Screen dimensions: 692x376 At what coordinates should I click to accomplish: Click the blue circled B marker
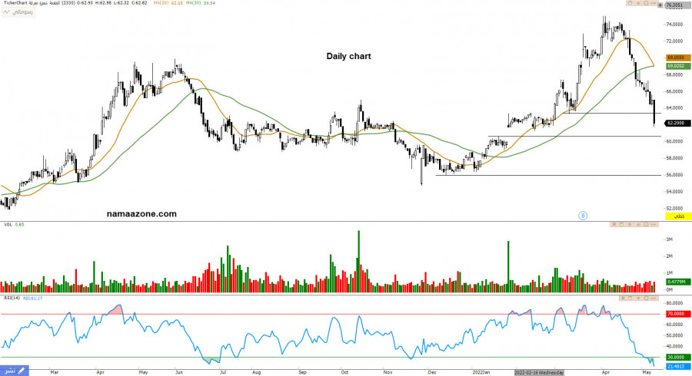click(583, 216)
